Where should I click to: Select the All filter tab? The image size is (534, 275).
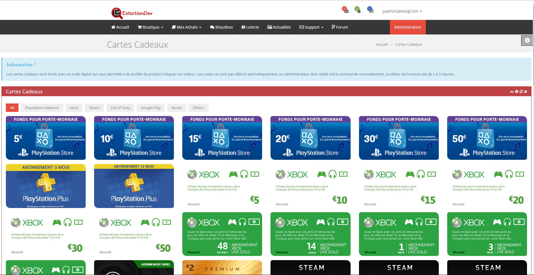[x=12, y=108]
